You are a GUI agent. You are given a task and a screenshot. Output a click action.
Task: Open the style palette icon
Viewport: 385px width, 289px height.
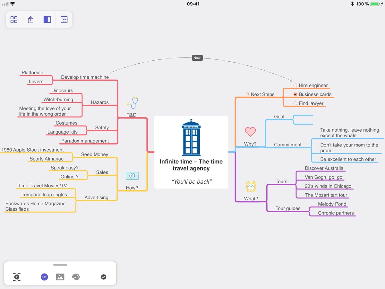pyautogui.click(x=76, y=277)
